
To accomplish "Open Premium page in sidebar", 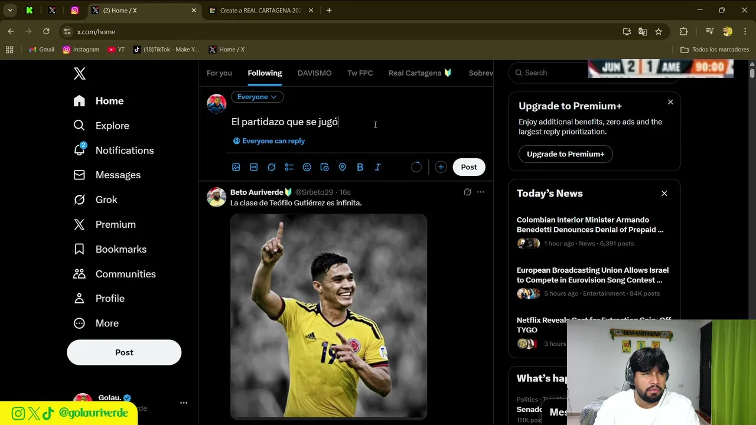I will [x=105, y=225].
